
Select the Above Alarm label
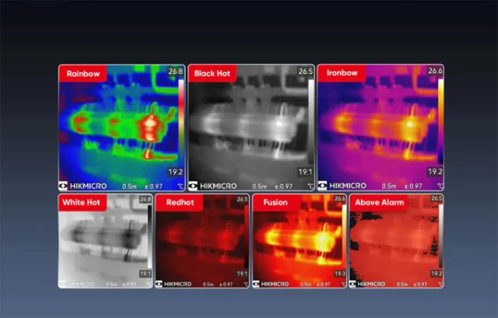(x=379, y=203)
